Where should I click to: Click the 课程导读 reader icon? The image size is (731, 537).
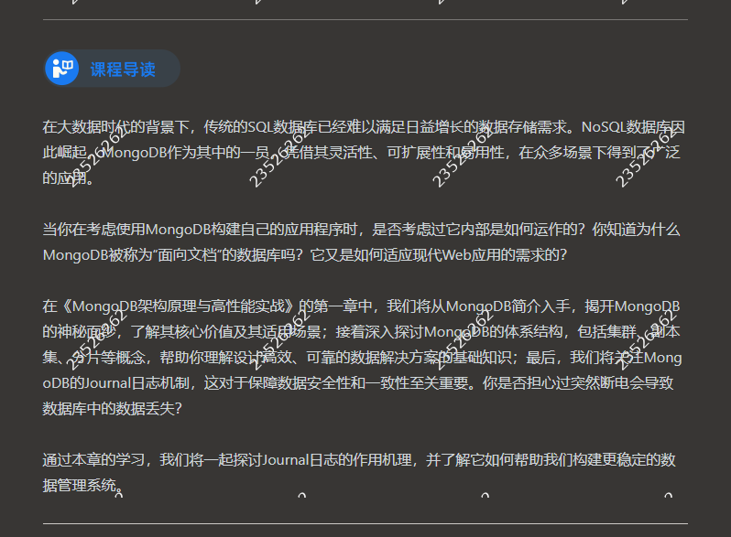pyautogui.click(x=62, y=69)
